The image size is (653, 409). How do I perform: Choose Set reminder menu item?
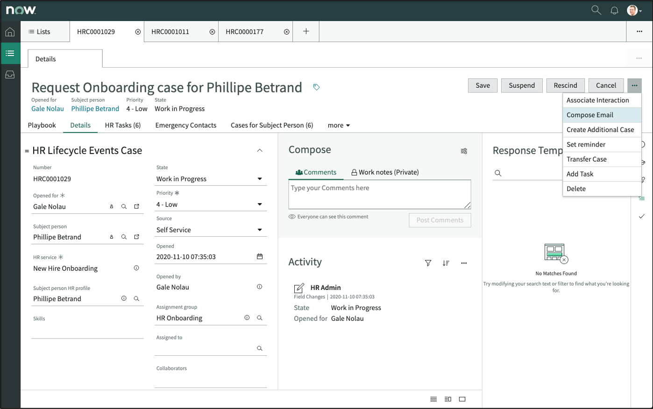[602, 144]
